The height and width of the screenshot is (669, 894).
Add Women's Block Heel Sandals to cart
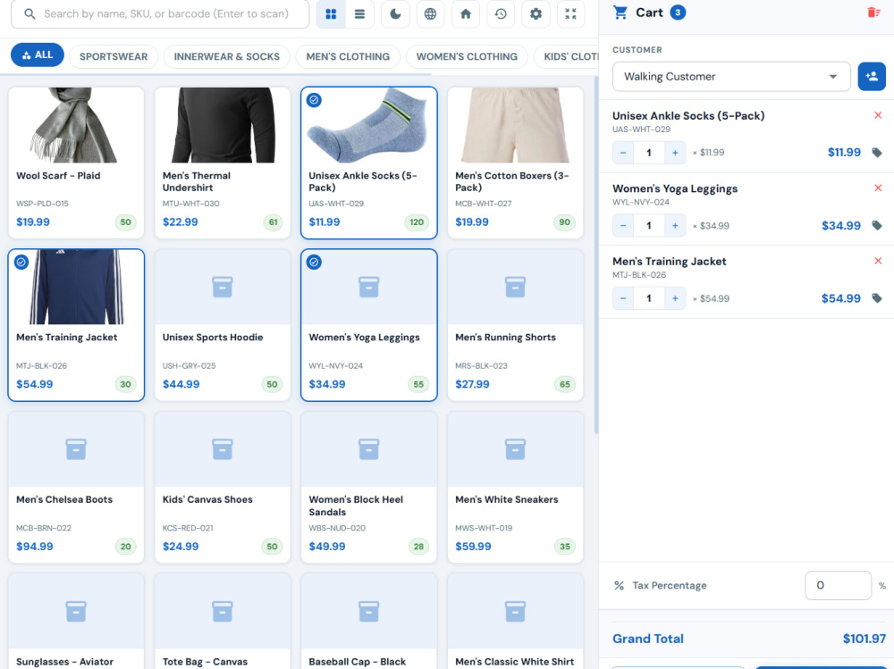pyautogui.click(x=369, y=487)
